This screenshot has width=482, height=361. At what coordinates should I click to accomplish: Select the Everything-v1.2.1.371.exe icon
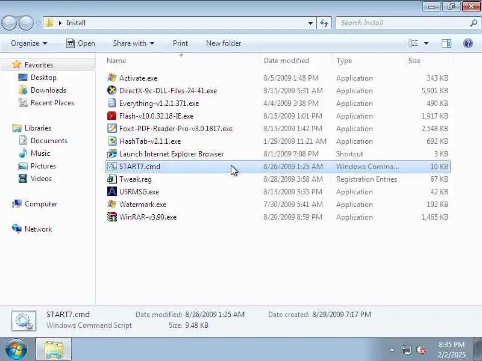pos(112,103)
